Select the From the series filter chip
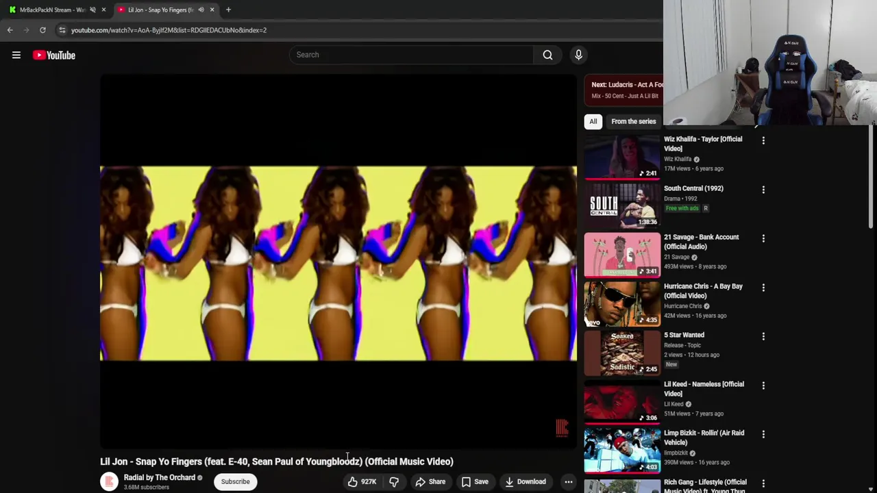Viewport: 877px width, 493px height. tap(633, 121)
